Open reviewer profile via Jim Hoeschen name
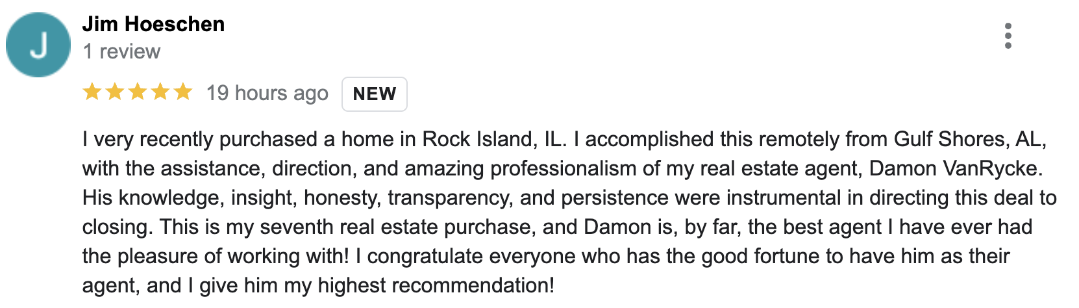The height and width of the screenshot is (308, 1079). (153, 24)
